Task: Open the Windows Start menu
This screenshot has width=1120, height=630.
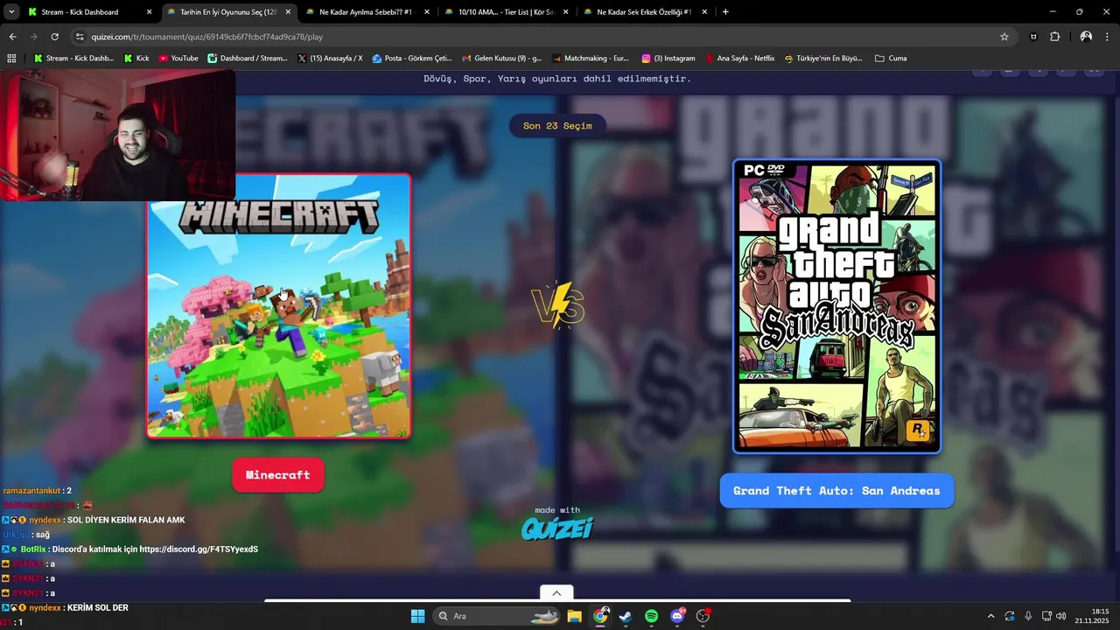Action: pyautogui.click(x=417, y=616)
